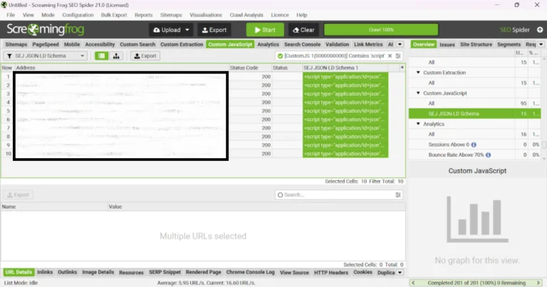Open search options icon in lower search box

tap(398, 194)
